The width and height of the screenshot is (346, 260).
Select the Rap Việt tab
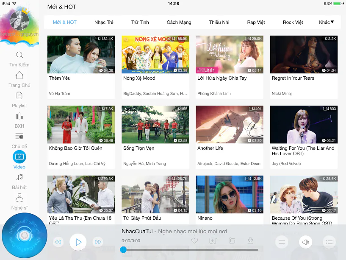(256, 22)
